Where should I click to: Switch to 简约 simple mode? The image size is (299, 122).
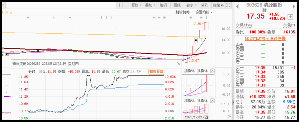coord(205,5)
